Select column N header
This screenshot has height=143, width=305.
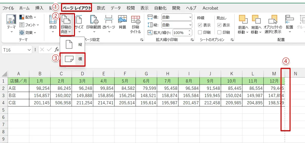[x=295, y=74]
